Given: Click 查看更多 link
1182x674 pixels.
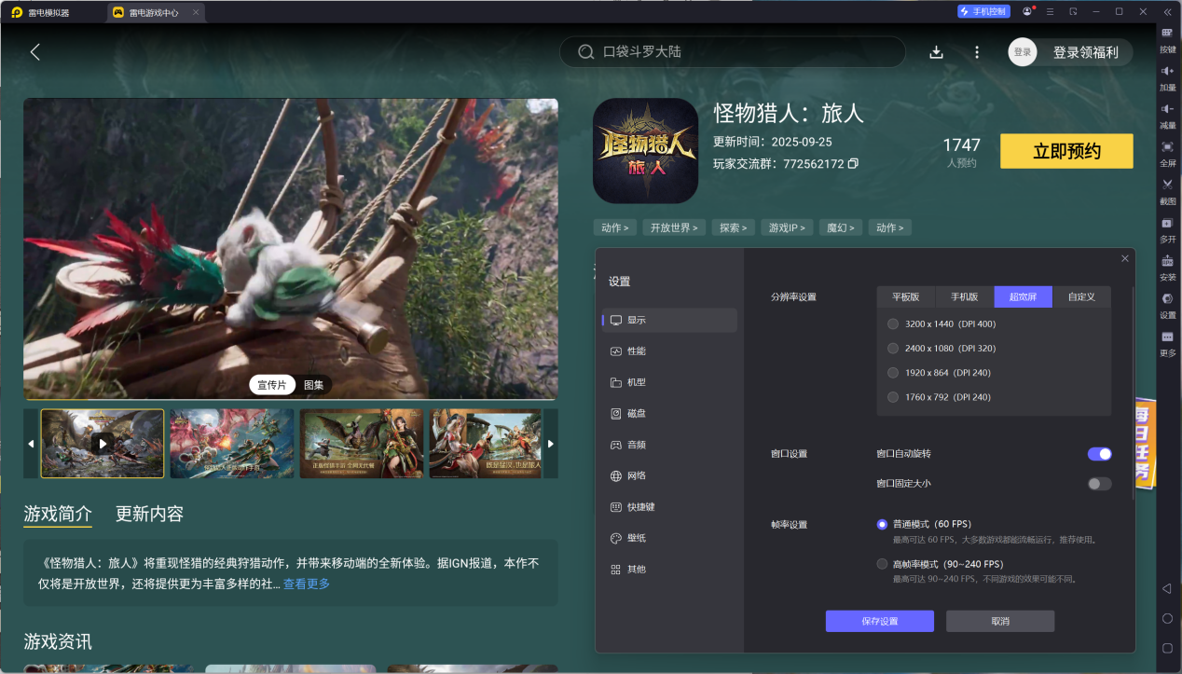Looking at the screenshot, I should 307,585.
